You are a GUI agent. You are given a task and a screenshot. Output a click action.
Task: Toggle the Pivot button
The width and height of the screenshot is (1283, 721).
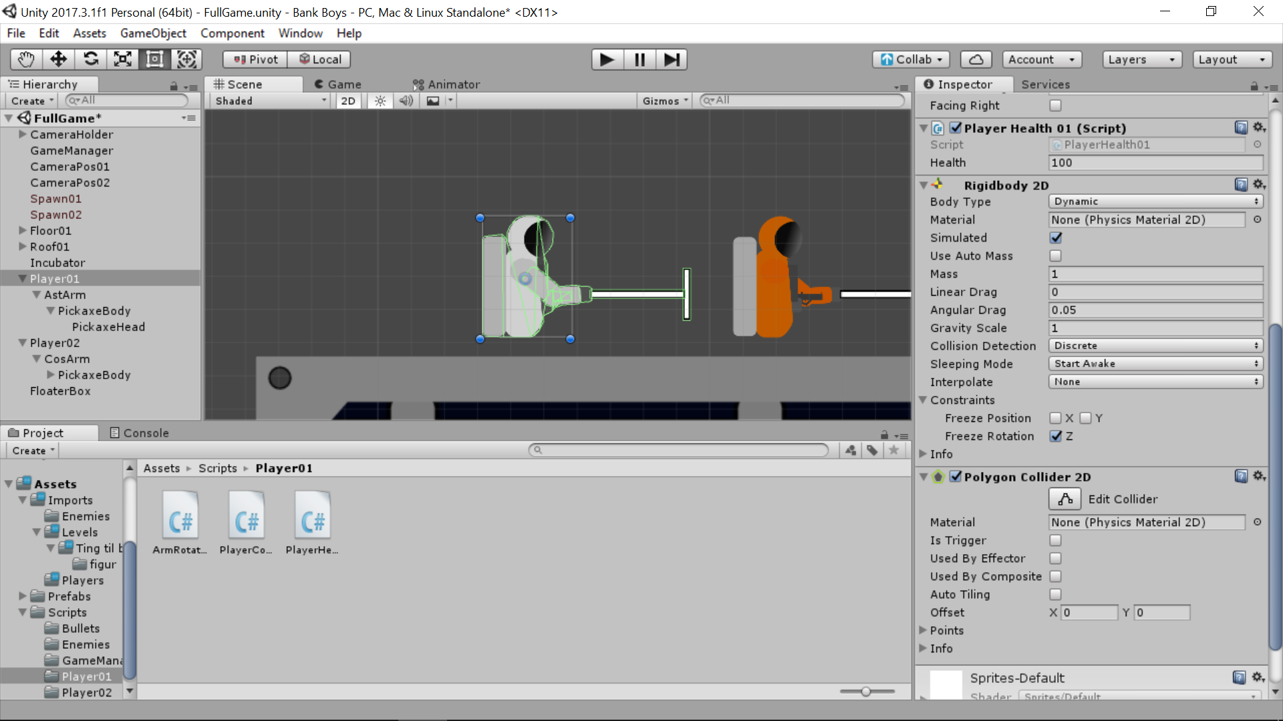click(x=255, y=59)
